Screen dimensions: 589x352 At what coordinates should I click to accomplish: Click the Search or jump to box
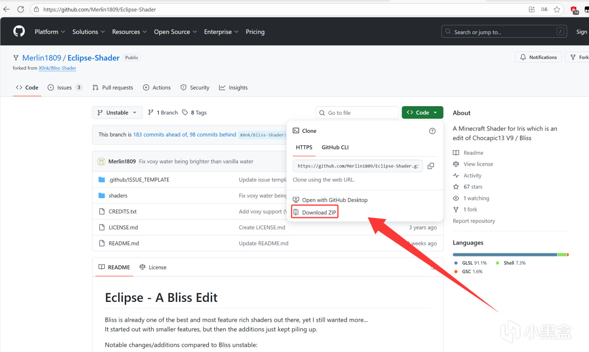pos(504,32)
